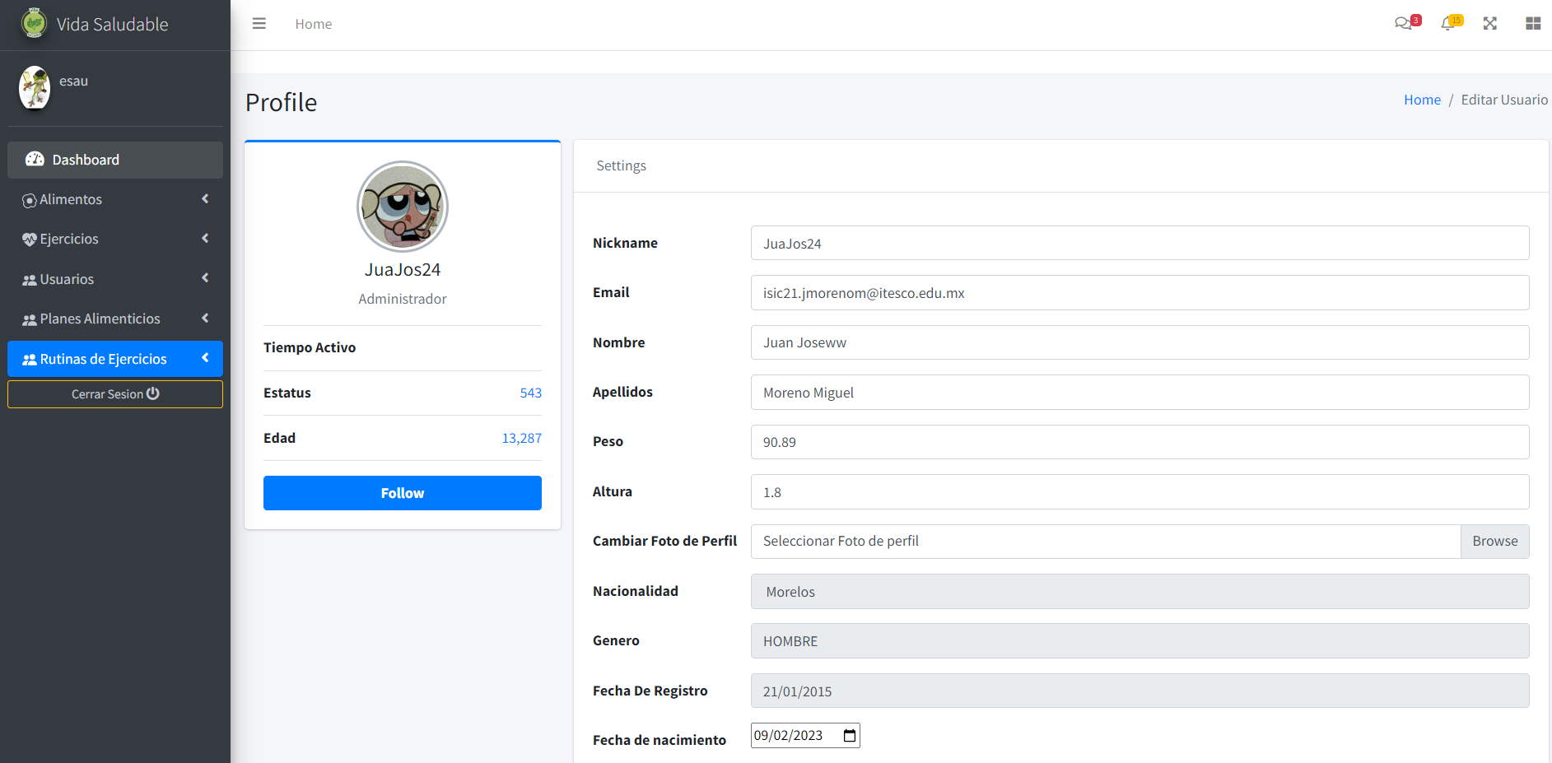This screenshot has height=763, width=1552.
Task: Open the grid apps icon in navbar
Action: click(1532, 24)
